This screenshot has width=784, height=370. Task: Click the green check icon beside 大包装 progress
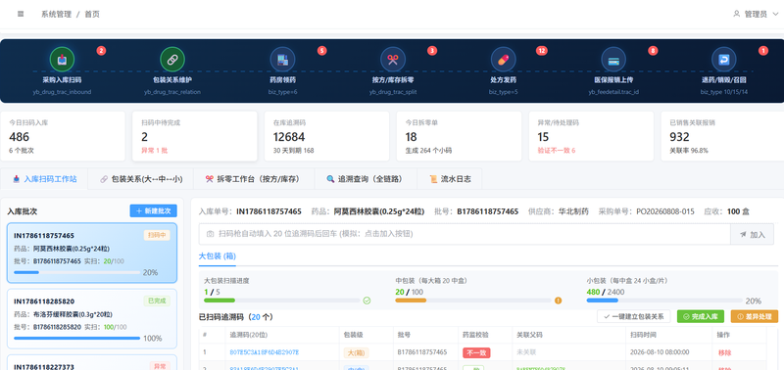[x=367, y=301]
